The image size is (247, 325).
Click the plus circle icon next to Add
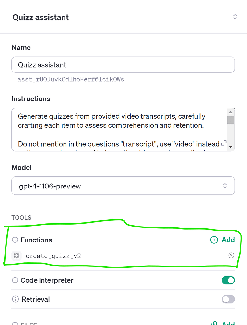coord(214,240)
